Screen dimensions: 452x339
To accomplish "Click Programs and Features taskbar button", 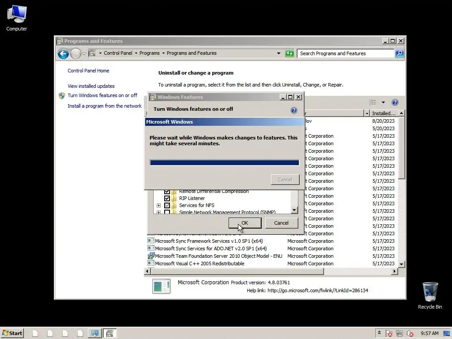I will [x=110, y=333].
